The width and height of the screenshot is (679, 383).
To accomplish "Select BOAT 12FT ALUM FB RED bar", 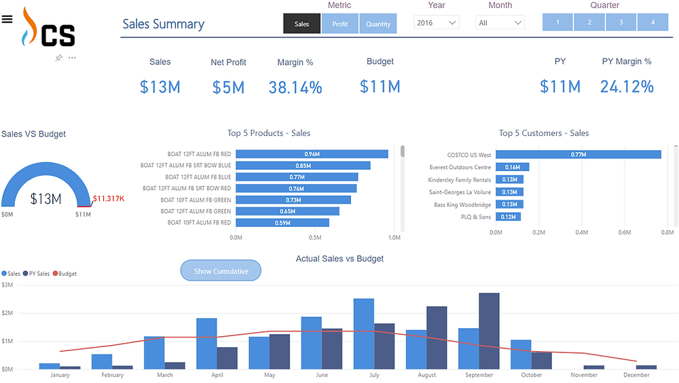I will point(312,153).
